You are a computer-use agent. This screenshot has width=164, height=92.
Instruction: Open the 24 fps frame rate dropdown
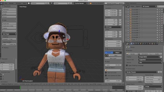(153, 86)
